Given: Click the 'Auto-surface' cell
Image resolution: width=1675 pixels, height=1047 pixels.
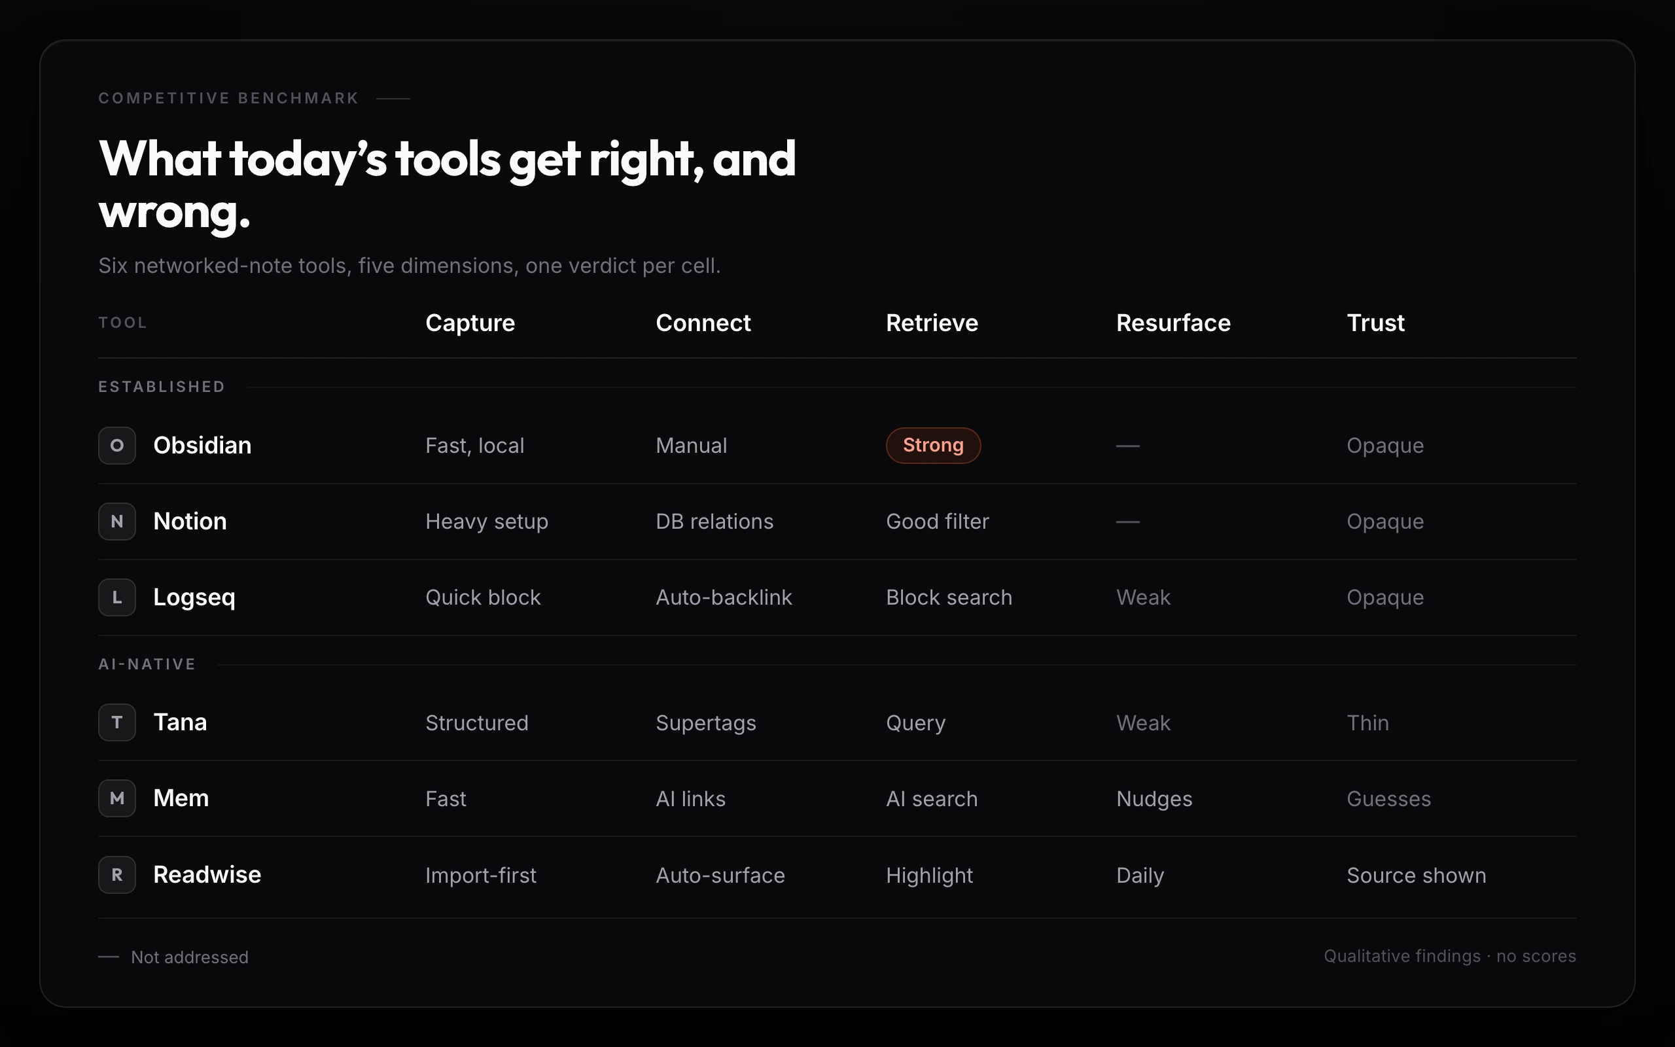Looking at the screenshot, I should point(720,876).
